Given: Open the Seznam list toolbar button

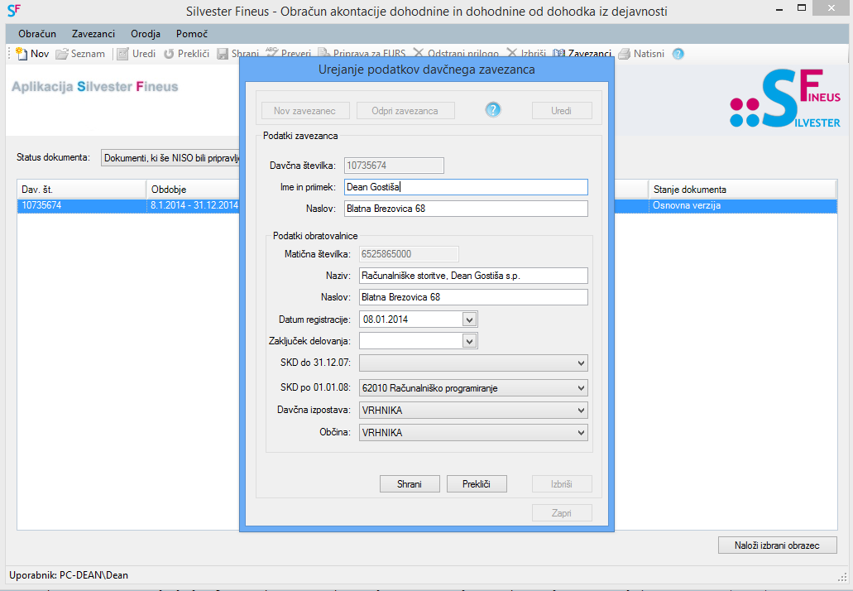Looking at the screenshot, I should pyautogui.click(x=80, y=53).
